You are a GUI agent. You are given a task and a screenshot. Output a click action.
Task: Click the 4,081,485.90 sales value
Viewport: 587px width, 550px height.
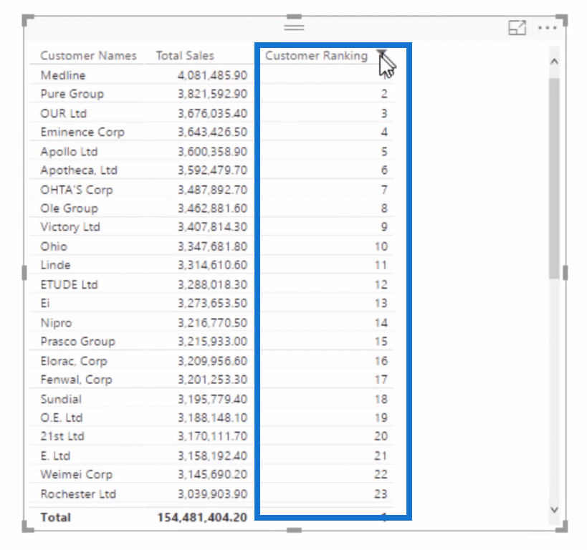click(212, 75)
